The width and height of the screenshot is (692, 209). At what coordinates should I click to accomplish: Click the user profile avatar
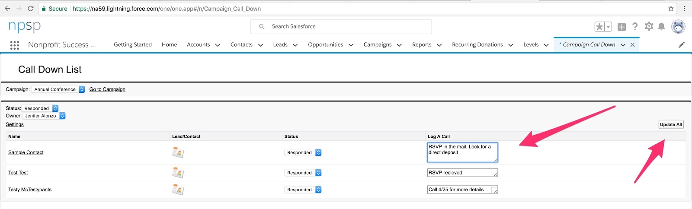pyautogui.click(x=678, y=26)
